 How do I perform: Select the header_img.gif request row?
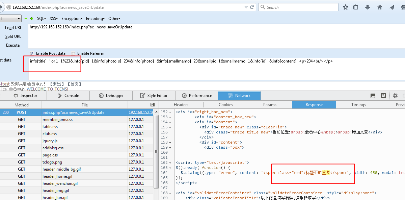click(77, 190)
